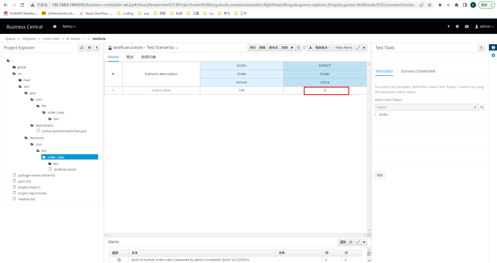Click the download icon in editor toolbar

pyautogui.click(x=310, y=48)
